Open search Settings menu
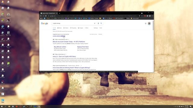This screenshot has height=108, width=193. pos(96,28)
